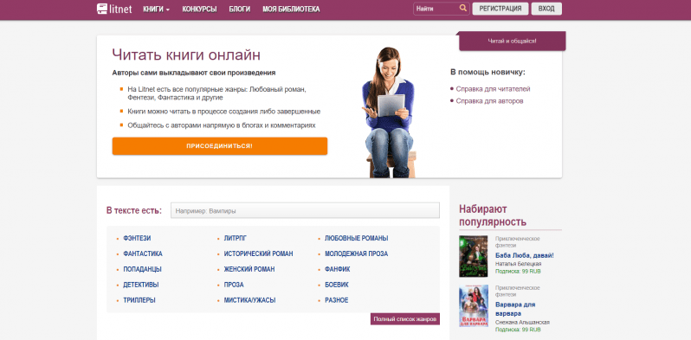Click the litnet logo icon
This screenshot has width=691, height=340.
(102, 9)
